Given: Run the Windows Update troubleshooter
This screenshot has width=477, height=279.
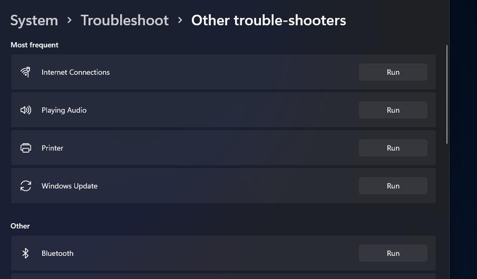Looking at the screenshot, I should [x=393, y=186].
